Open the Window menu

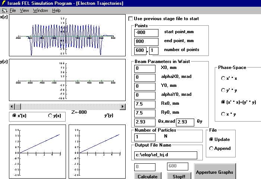[40, 10]
